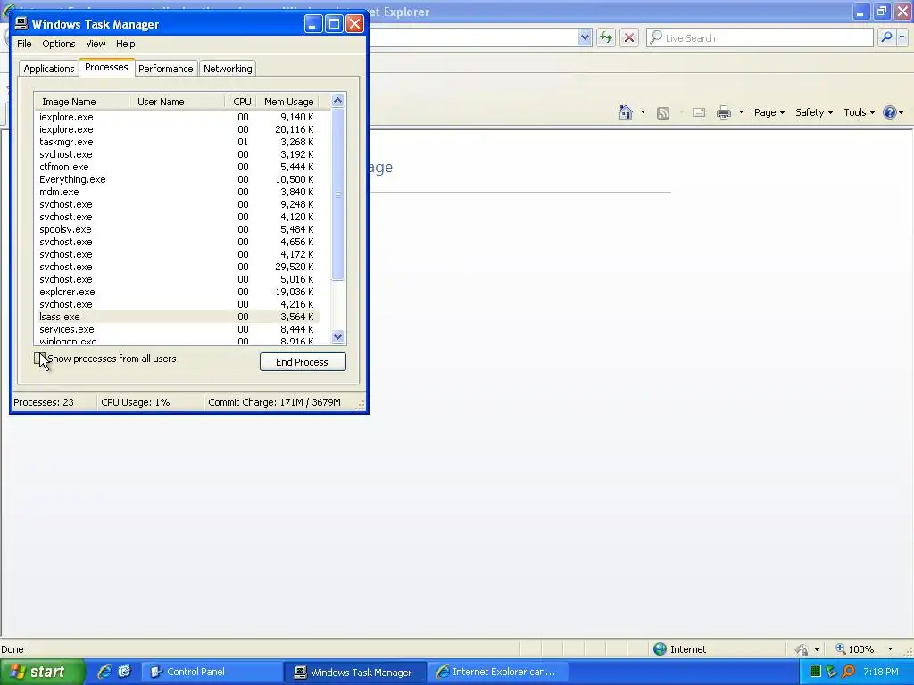Screen dimensions: 914x685
Task: Switch to Control Panel taskbar button
Action: tap(212, 672)
